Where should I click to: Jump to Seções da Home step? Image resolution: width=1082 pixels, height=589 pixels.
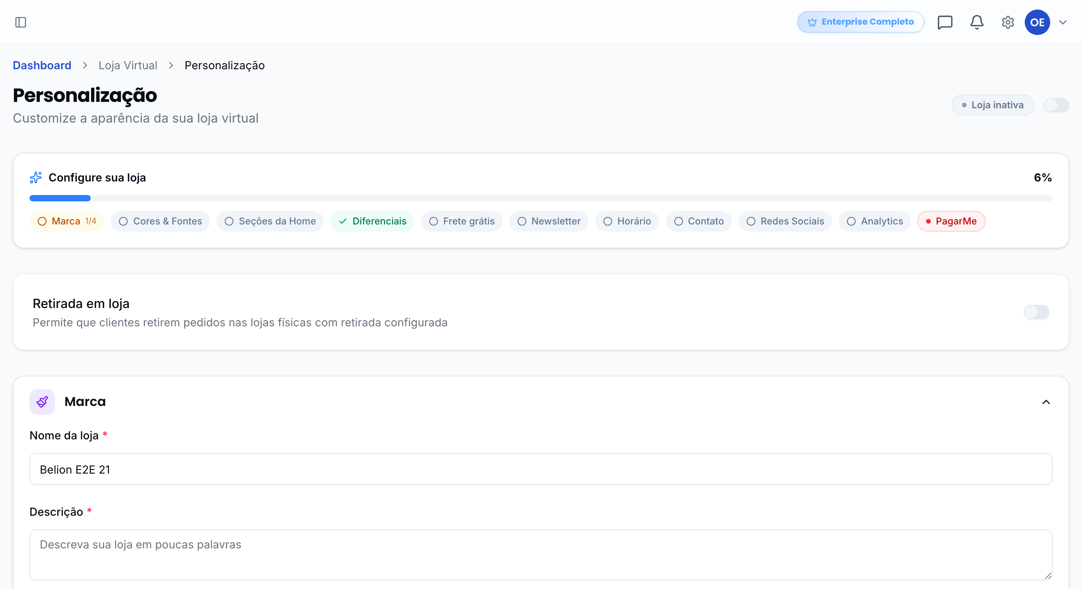pyautogui.click(x=270, y=221)
